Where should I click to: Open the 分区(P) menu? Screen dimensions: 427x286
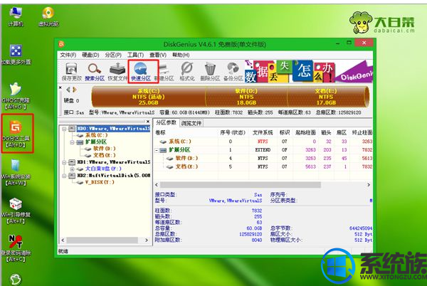click(113, 55)
